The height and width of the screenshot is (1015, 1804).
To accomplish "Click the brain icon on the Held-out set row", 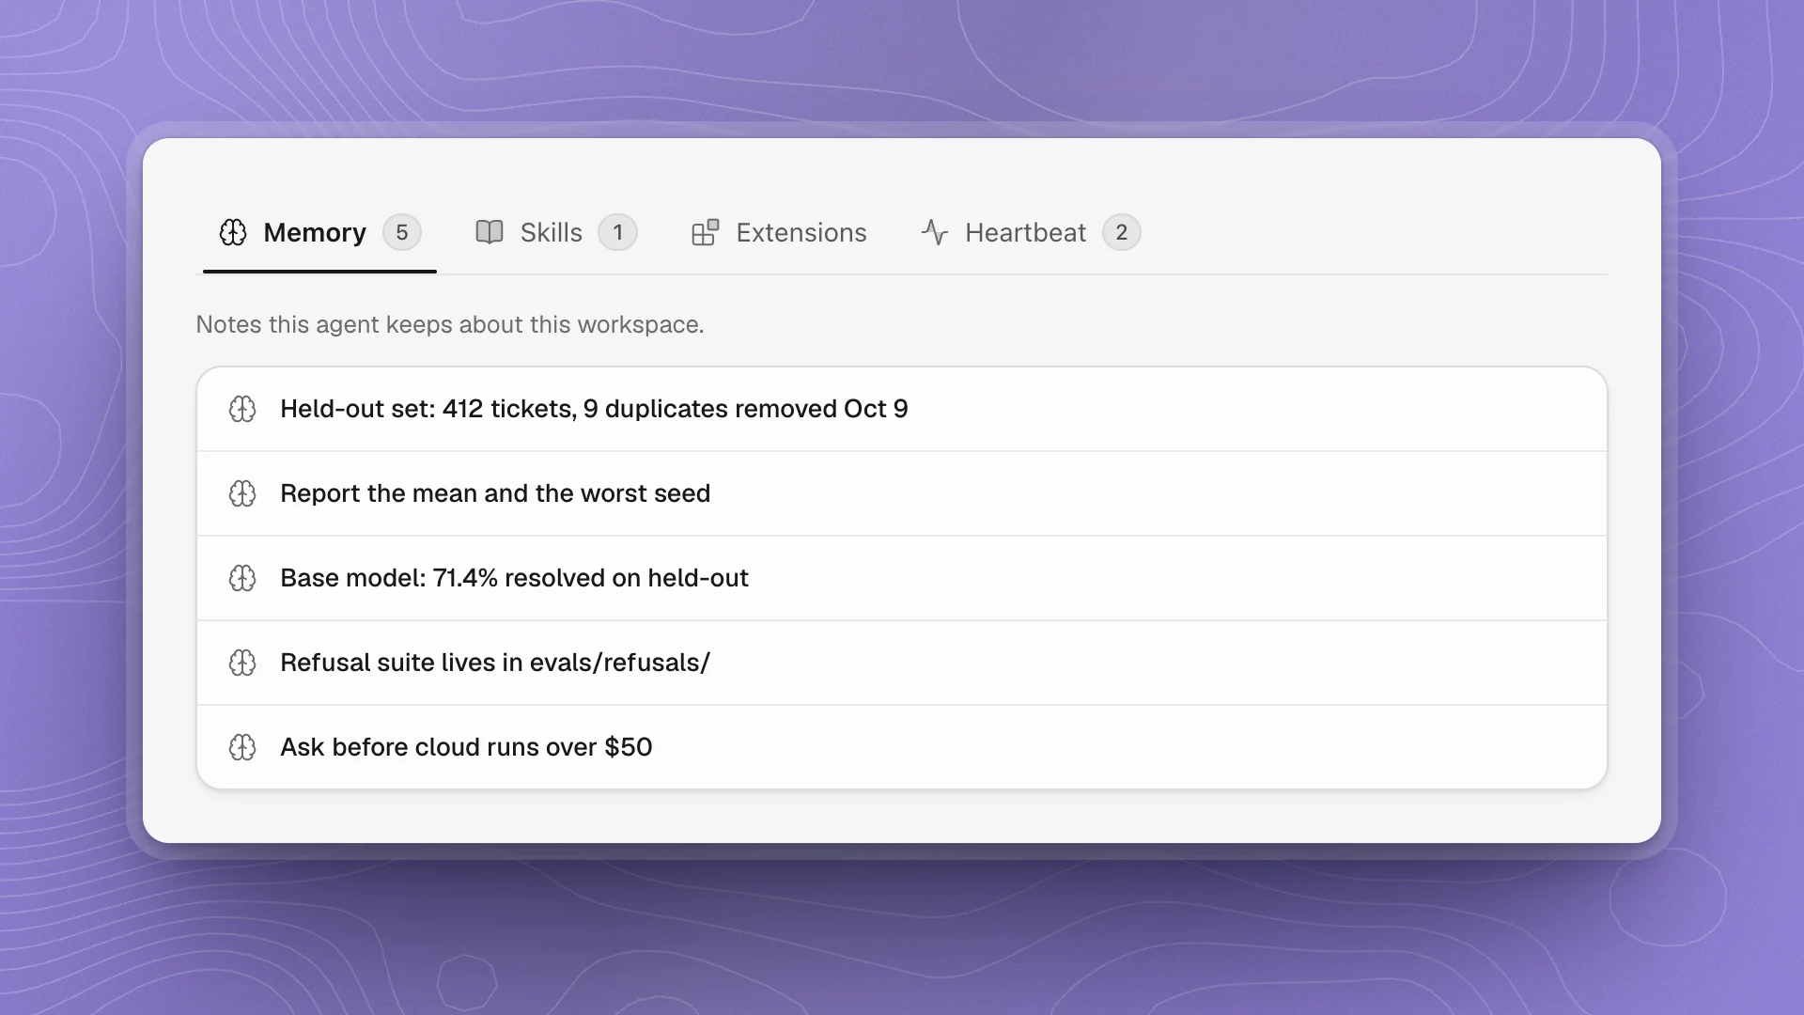I will coord(242,409).
